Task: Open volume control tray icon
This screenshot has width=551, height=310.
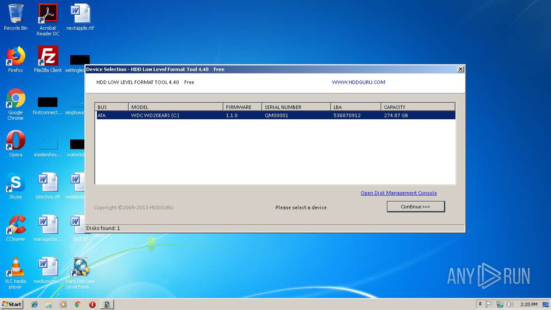Action: tap(510, 304)
